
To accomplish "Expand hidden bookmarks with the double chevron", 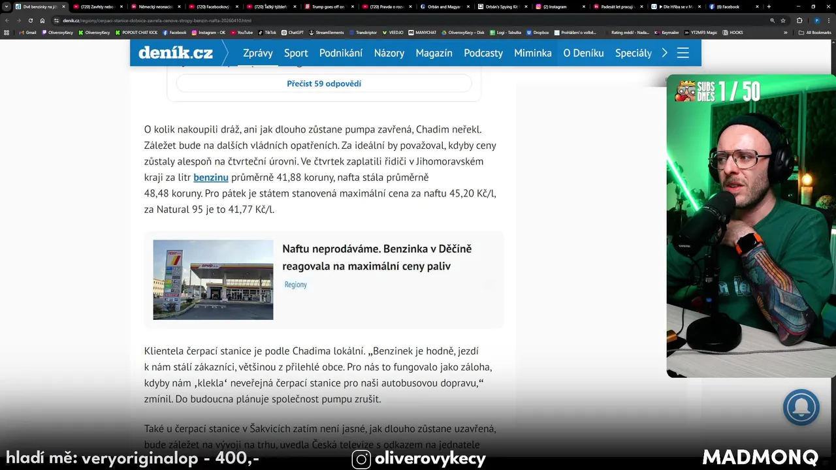I will click(x=785, y=32).
